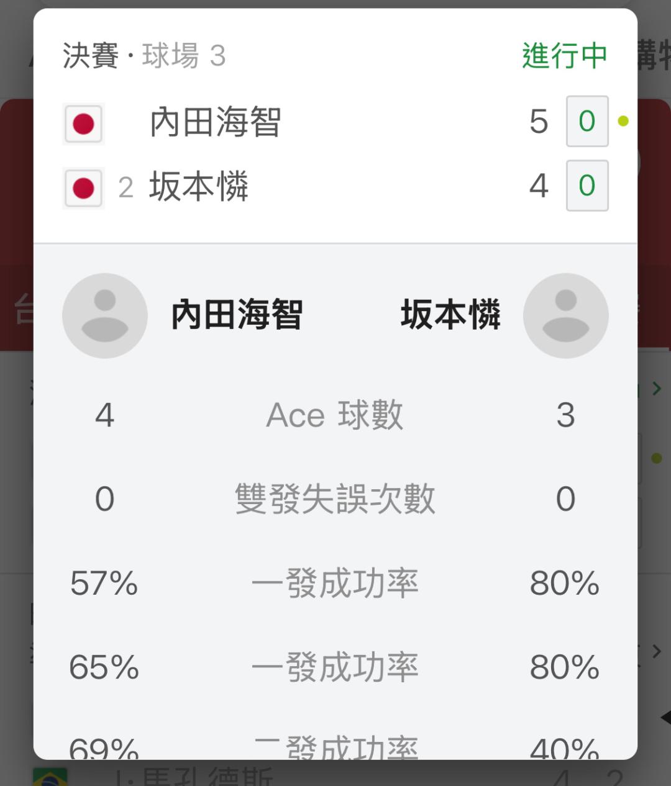Tap the bold 坂本憐 name in stats
This screenshot has height=786, width=671.
pos(450,315)
